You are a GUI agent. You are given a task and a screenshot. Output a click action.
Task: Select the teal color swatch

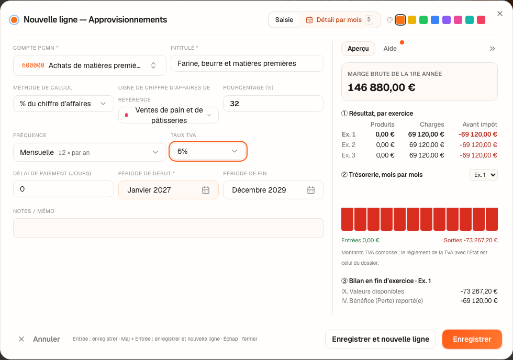(470, 20)
